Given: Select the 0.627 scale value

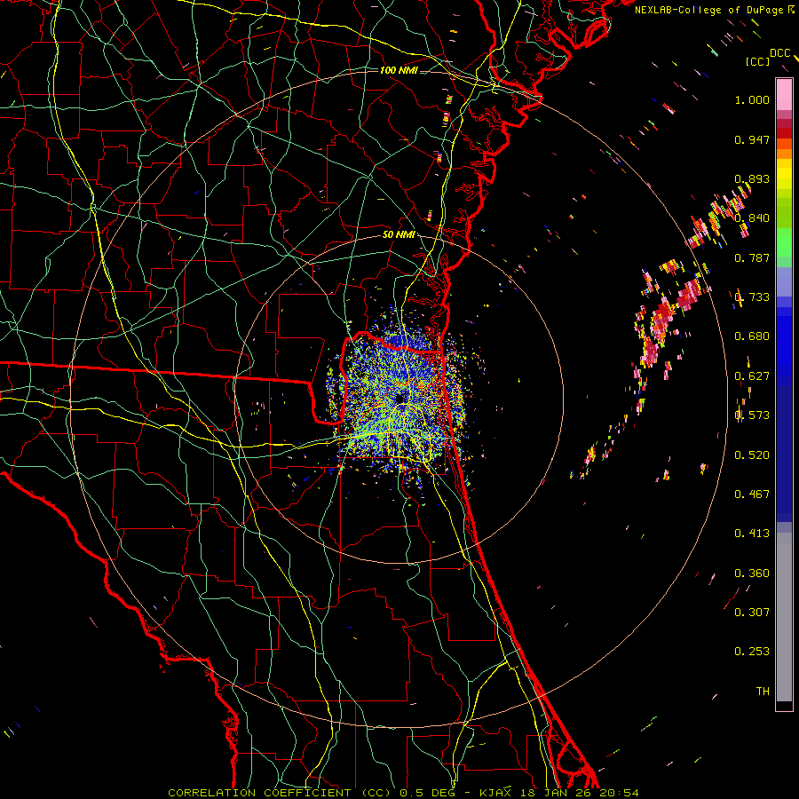Looking at the screenshot, I should pos(752,376).
